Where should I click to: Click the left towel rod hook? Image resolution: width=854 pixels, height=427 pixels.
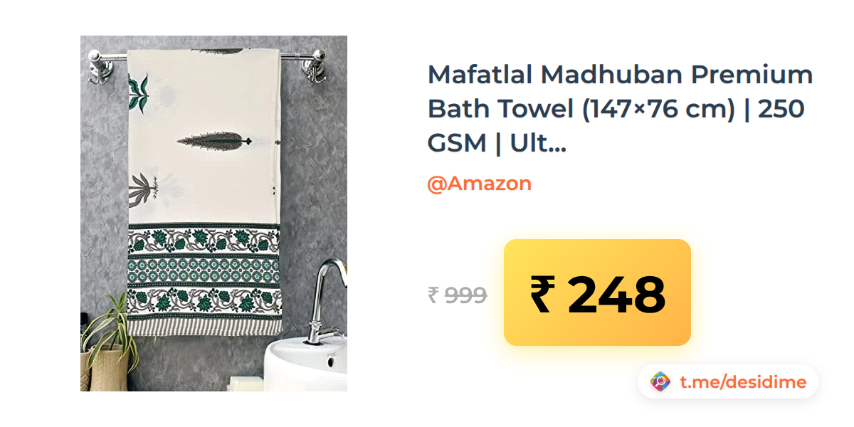tap(100, 68)
